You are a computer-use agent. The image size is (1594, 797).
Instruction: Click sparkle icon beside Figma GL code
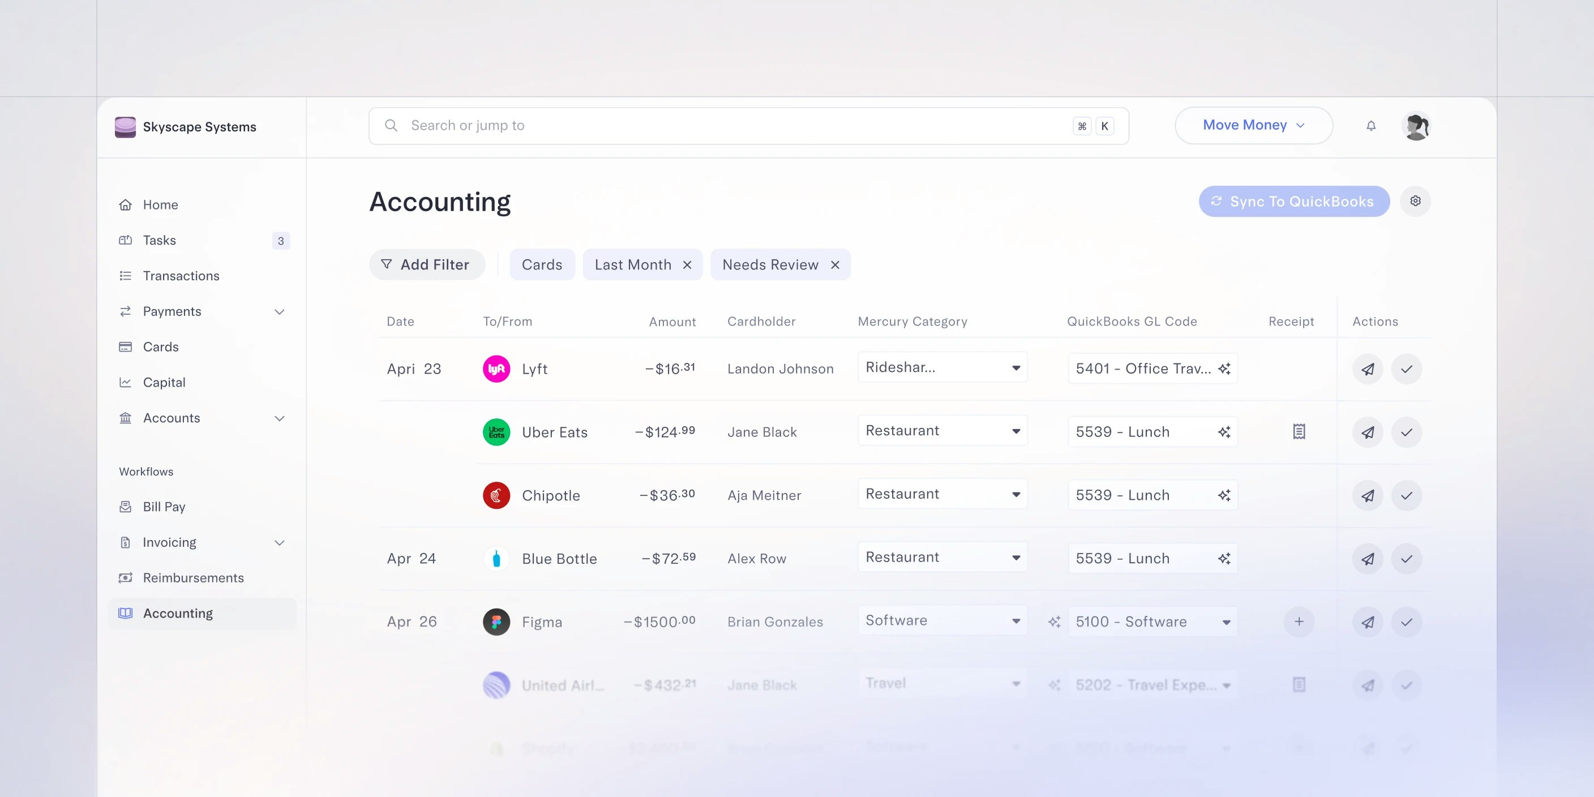[x=1055, y=622]
